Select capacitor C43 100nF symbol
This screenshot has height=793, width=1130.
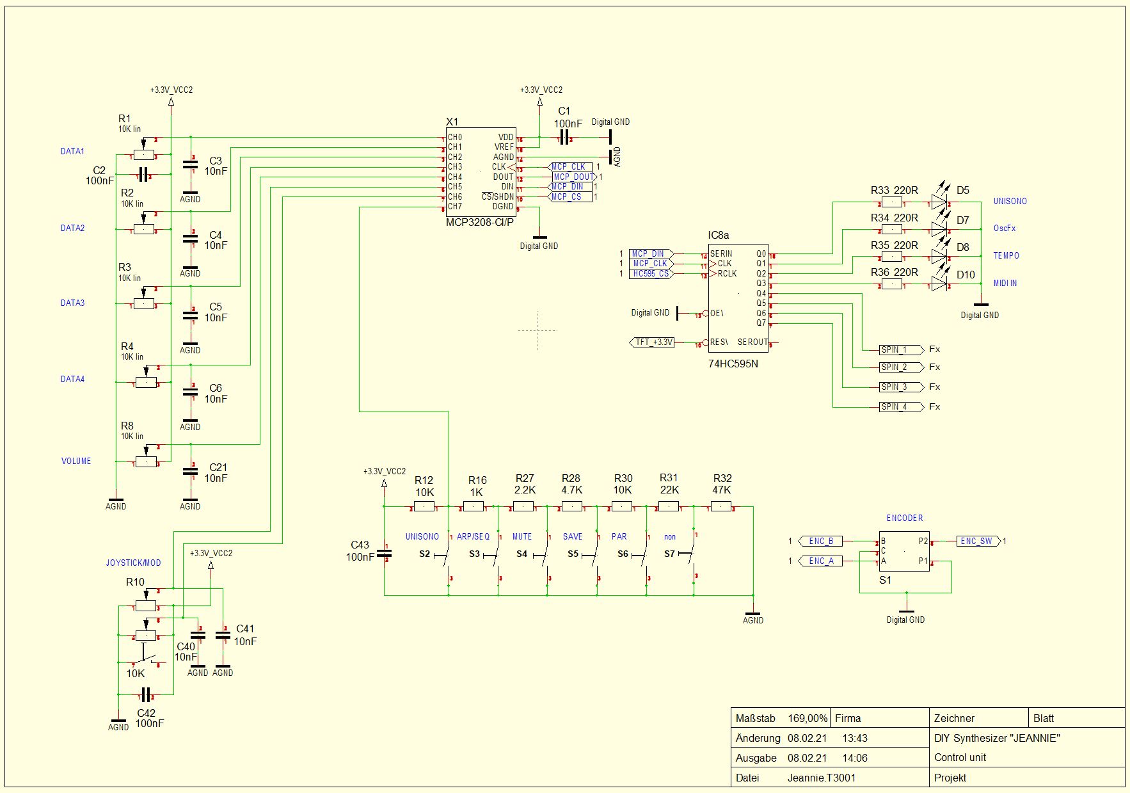tap(385, 554)
